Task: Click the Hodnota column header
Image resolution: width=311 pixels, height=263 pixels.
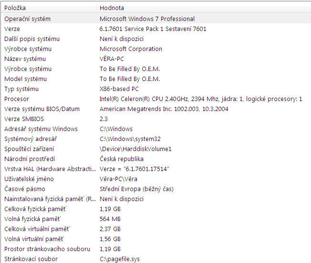Action: [204, 8]
